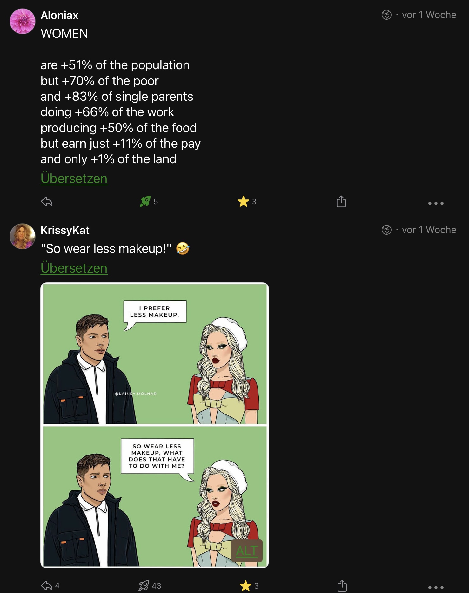469x593 pixels.
Task: Open Aloniax's pink flower avatar
Action: point(23,21)
